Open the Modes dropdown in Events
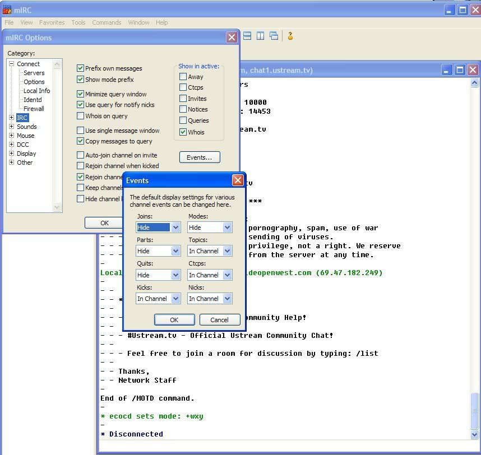The image size is (481, 455). 227,227
